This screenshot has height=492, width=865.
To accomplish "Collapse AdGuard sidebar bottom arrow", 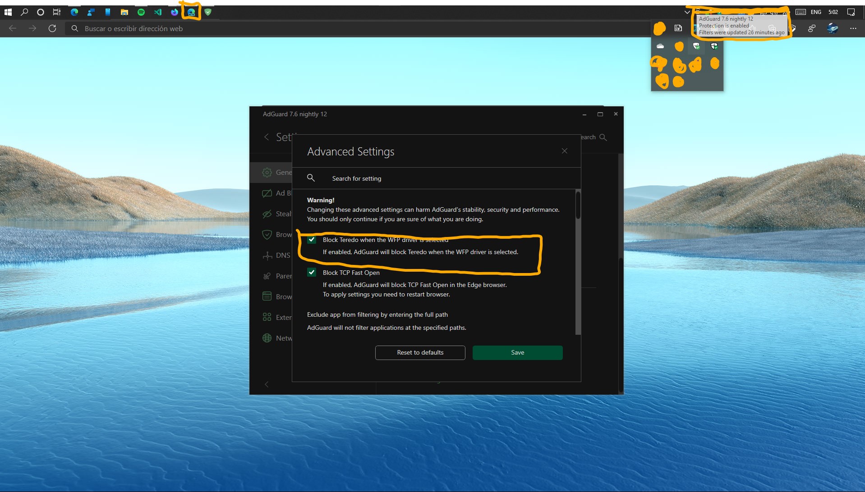I will (x=267, y=384).
